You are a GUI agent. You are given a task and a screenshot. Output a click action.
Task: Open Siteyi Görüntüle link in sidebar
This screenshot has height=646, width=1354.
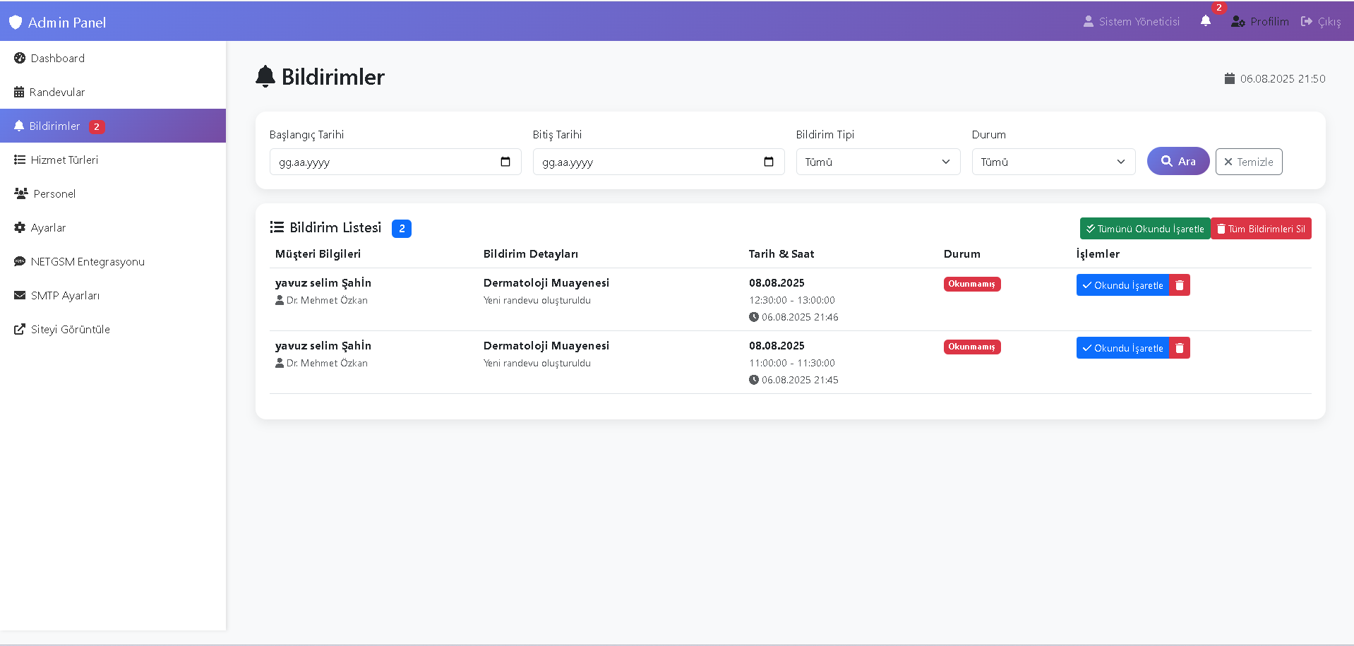pyautogui.click(x=70, y=330)
